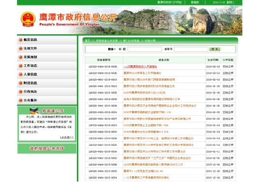
Task: Click the orange bullet icon beside 人事信息
Action: [20, 74]
